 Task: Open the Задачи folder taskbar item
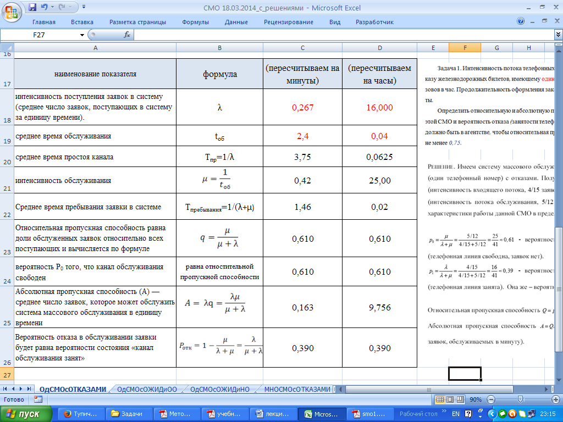tap(129, 414)
